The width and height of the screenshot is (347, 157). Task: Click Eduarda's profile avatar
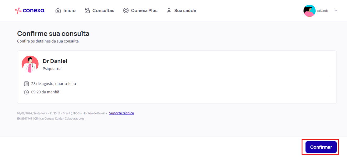click(x=310, y=11)
